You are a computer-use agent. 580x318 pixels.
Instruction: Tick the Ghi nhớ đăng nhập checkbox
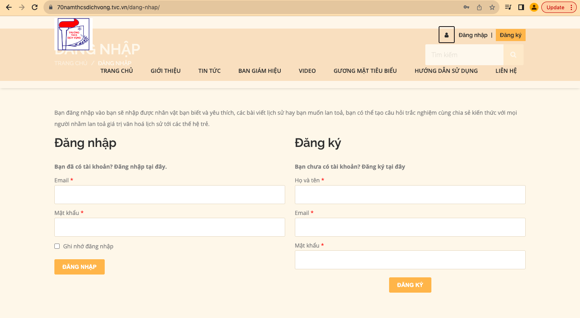[57, 246]
